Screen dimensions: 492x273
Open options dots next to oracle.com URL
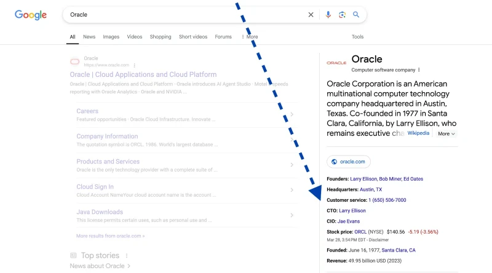(134, 65)
